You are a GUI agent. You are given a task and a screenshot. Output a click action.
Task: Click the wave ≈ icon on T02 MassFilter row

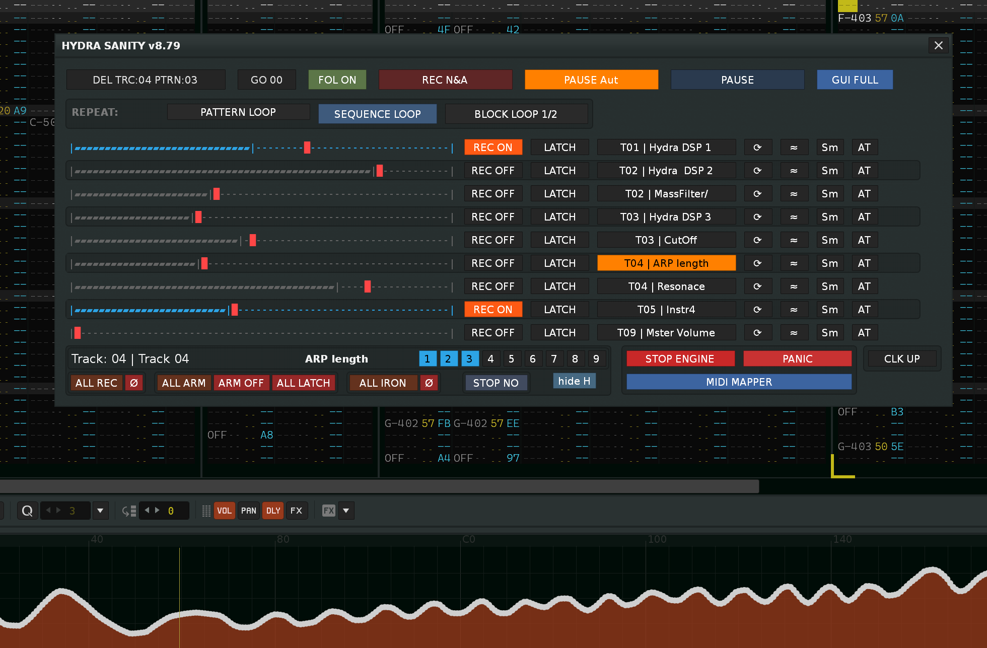tap(794, 194)
